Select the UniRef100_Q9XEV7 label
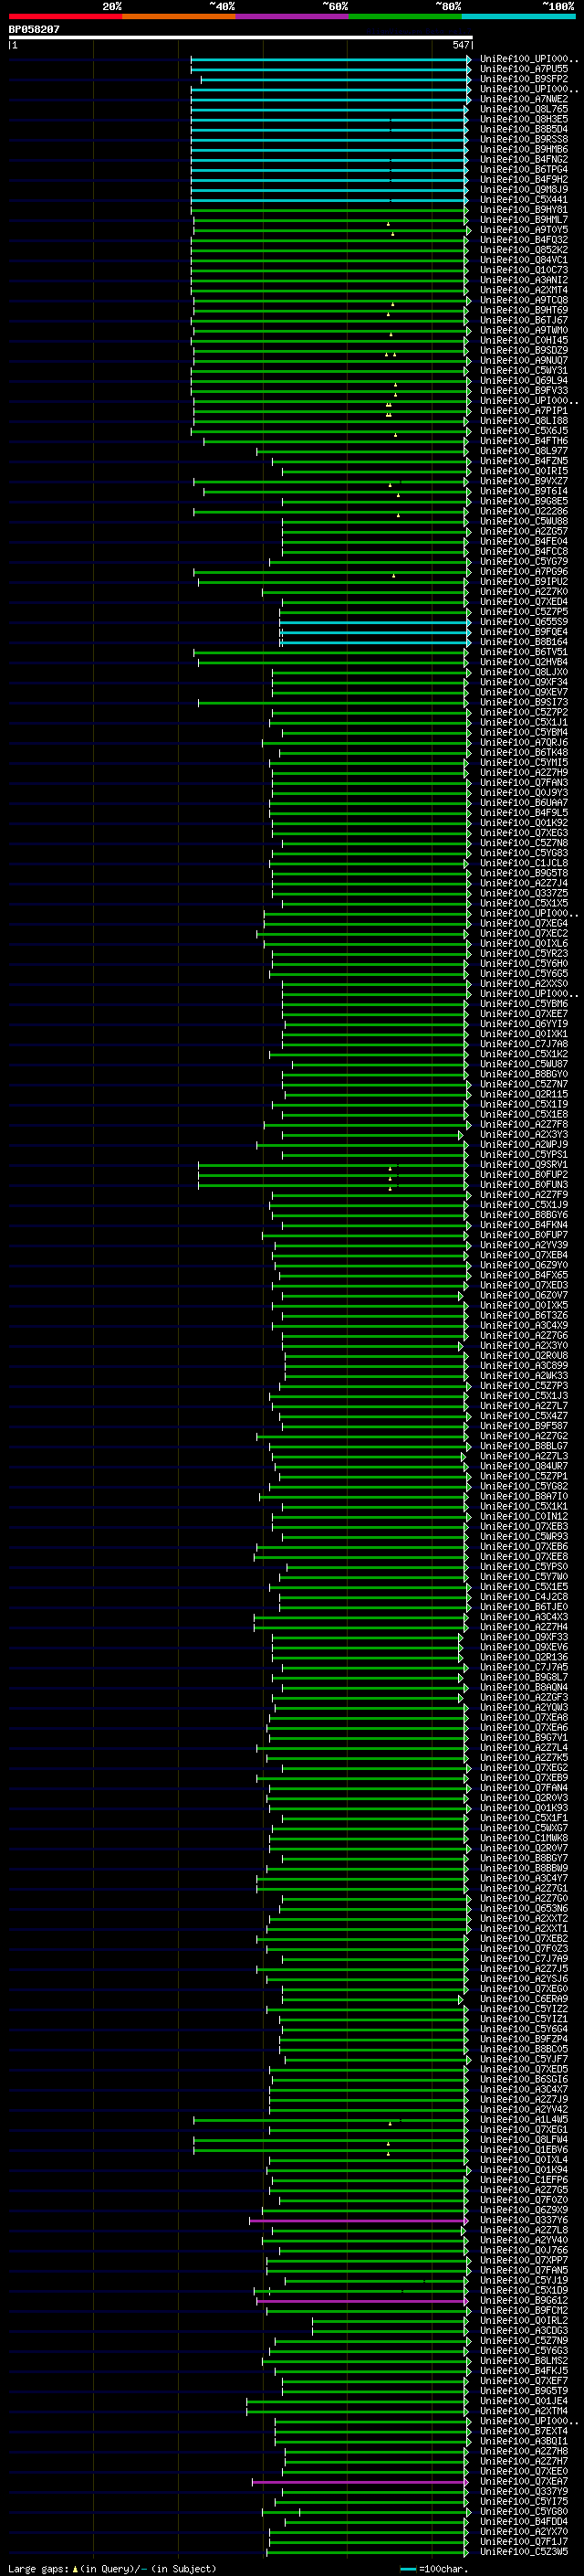 [x=523, y=692]
